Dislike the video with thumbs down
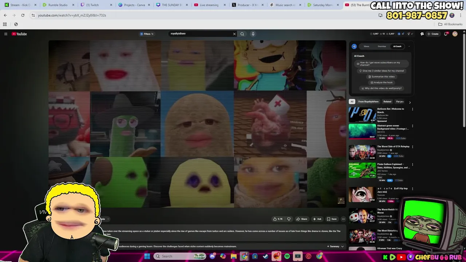This screenshot has width=466, height=262. pyautogui.click(x=289, y=219)
